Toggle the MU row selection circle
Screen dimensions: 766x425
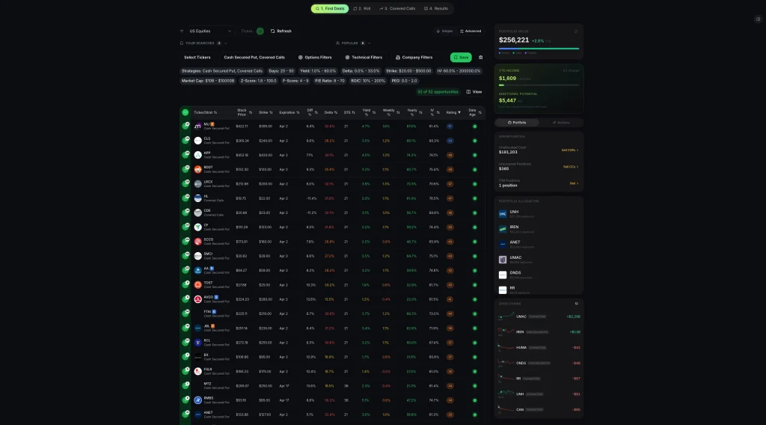(186, 126)
